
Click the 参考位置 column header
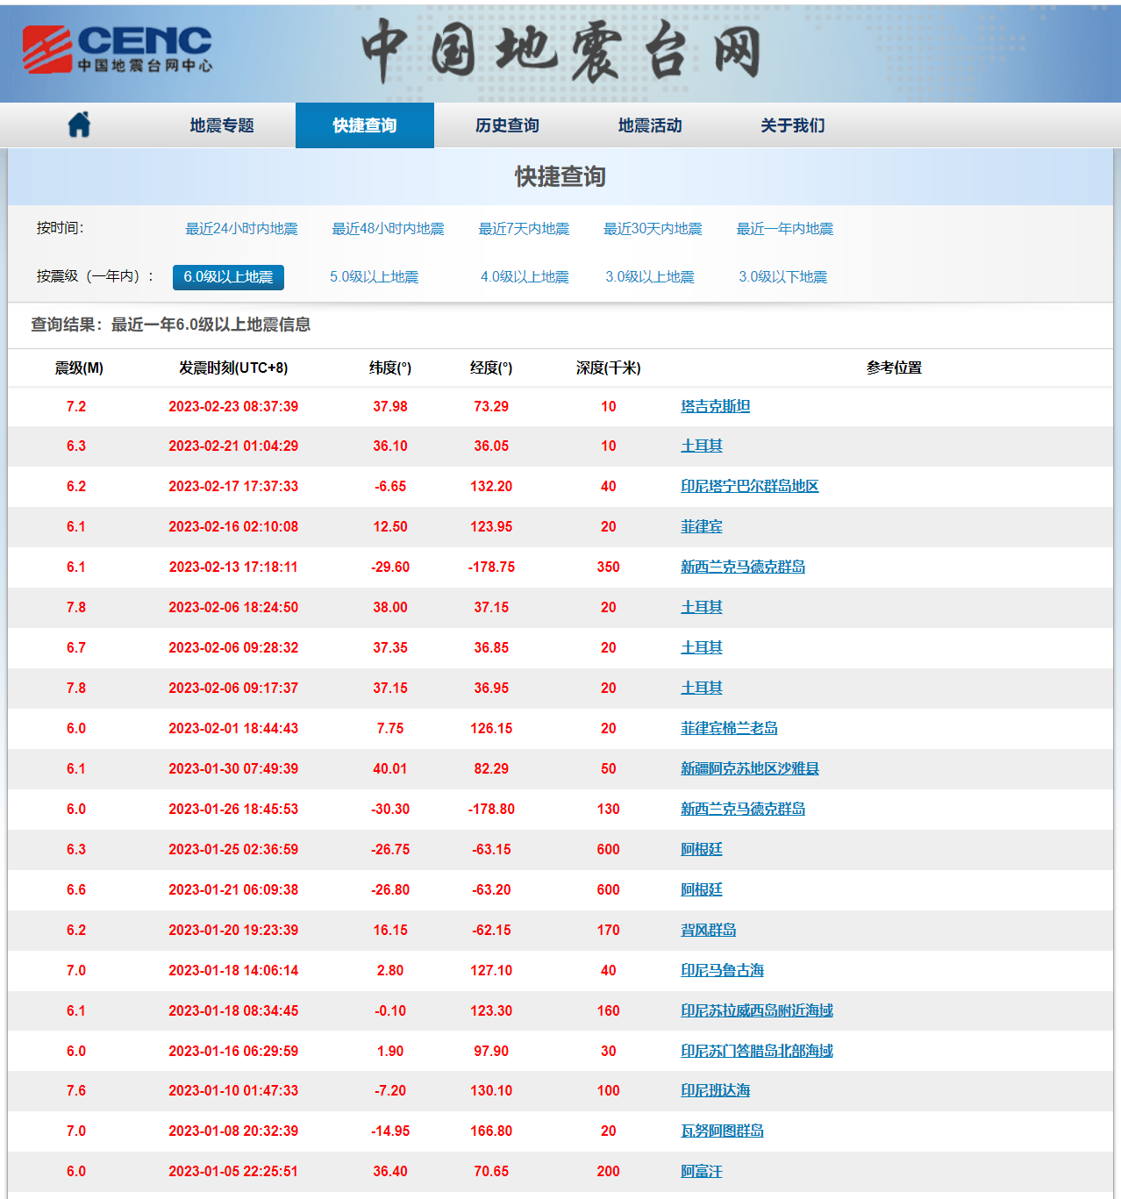[x=895, y=368]
